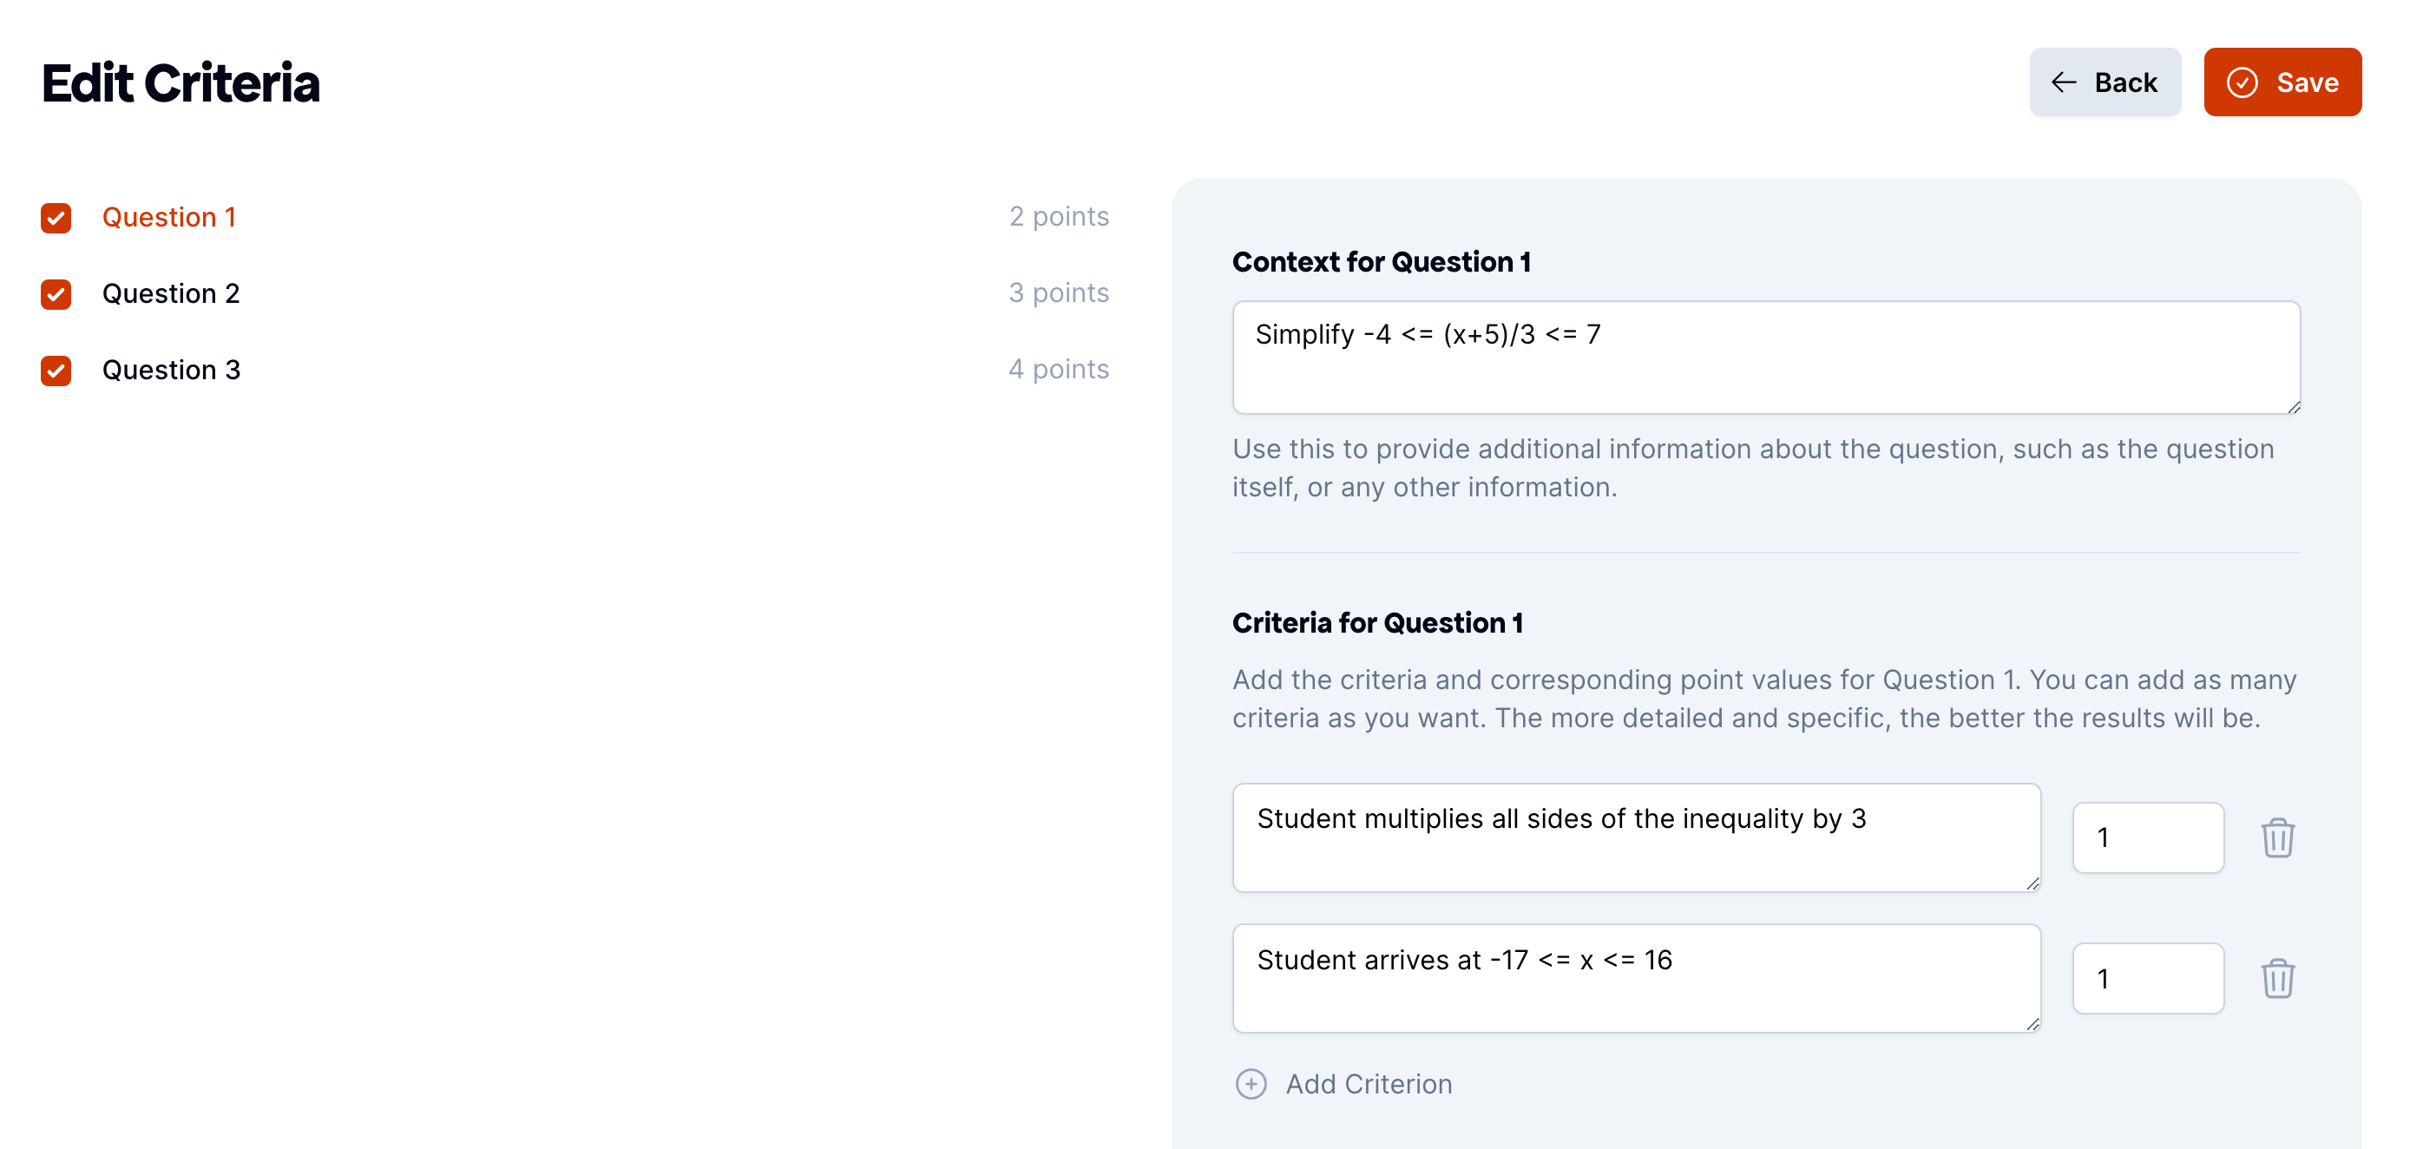Click the plus circle icon for Add Criterion
Image resolution: width=2423 pixels, height=1149 pixels.
click(x=1250, y=1084)
